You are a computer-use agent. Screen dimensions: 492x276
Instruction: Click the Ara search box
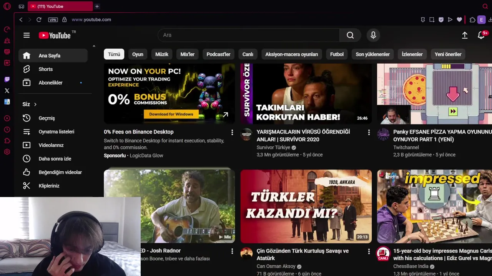click(x=249, y=35)
